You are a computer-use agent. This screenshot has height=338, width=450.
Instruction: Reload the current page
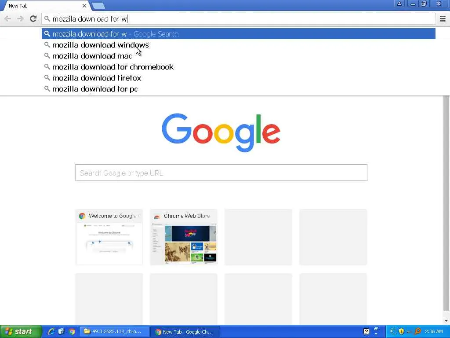[33, 19]
